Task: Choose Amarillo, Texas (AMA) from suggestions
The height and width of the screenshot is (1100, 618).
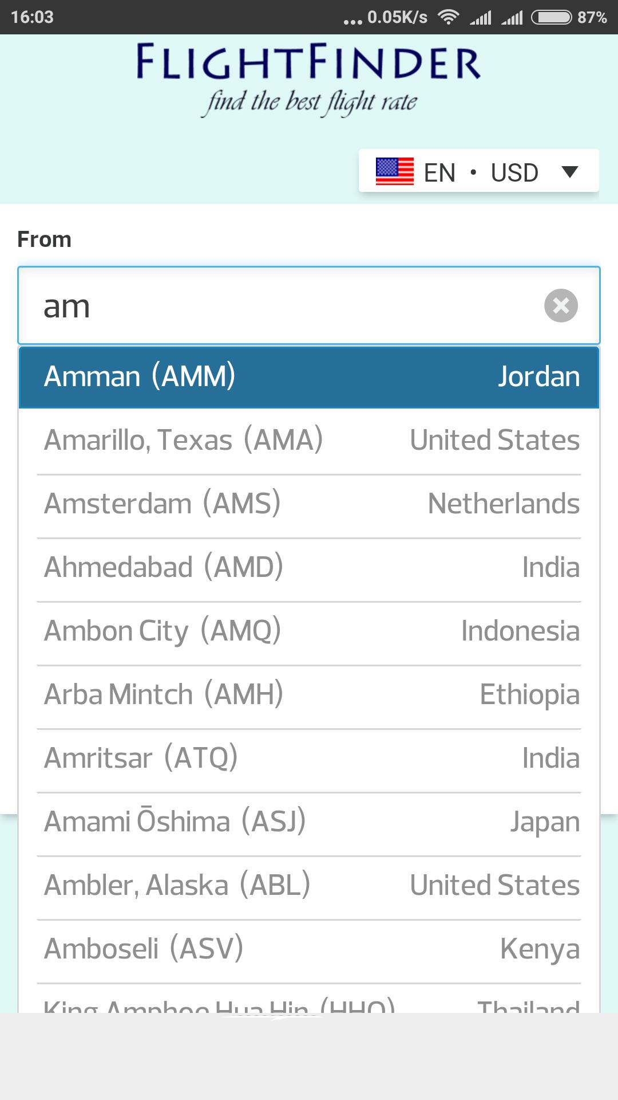Action: pyautogui.click(x=309, y=441)
